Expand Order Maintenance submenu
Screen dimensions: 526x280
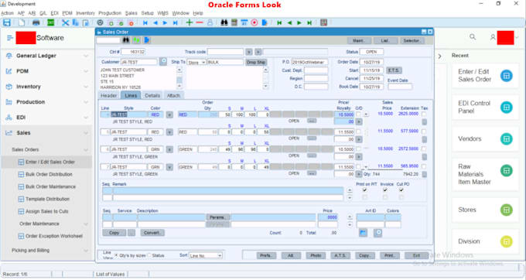point(86,224)
